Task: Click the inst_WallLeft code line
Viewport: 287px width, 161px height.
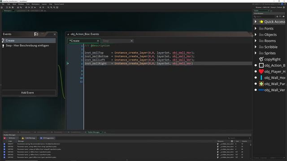Action: (x=139, y=59)
